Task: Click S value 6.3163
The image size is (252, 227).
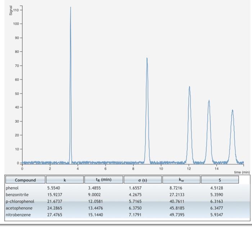Action: [x=217, y=201]
